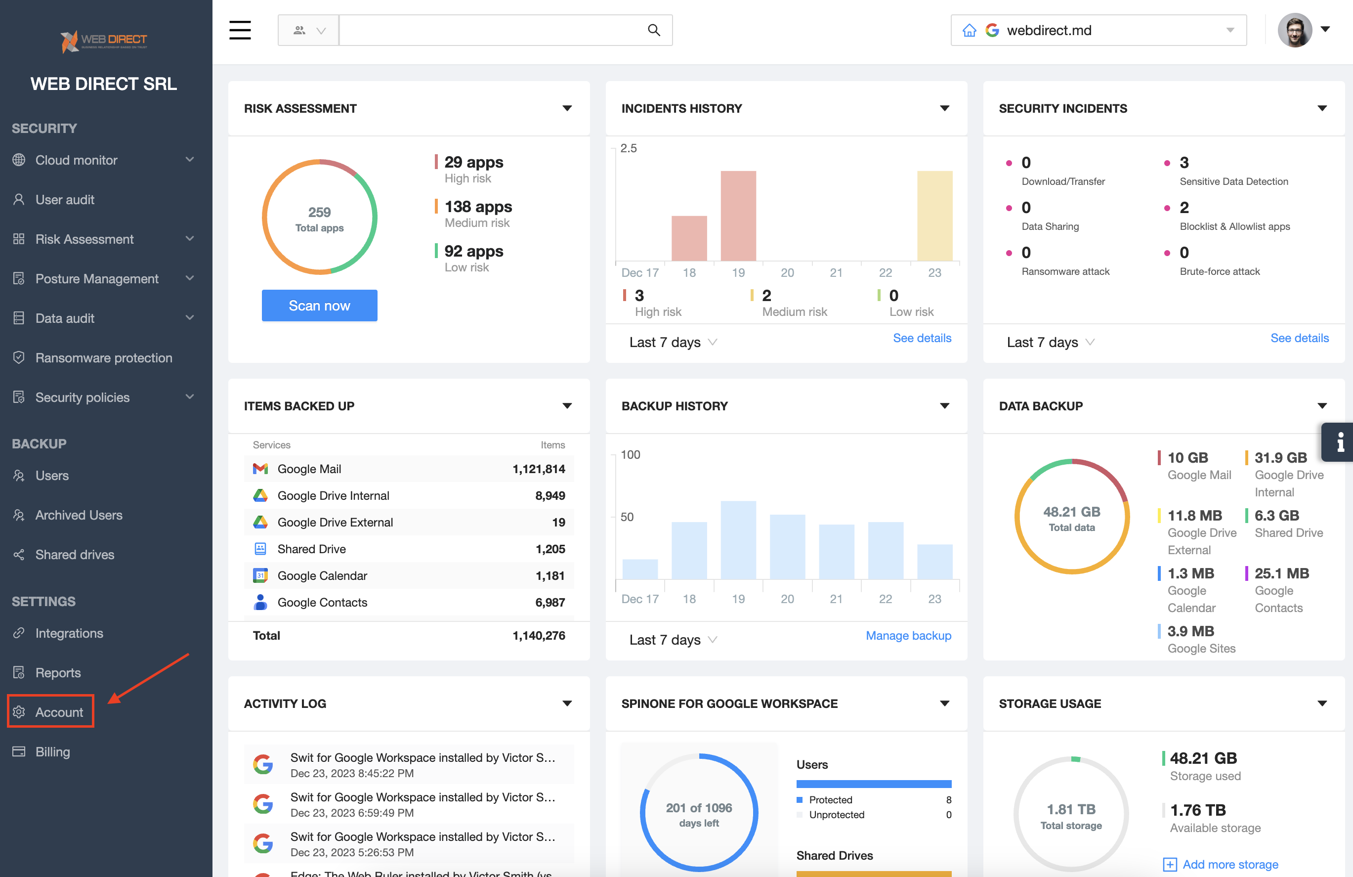The width and height of the screenshot is (1353, 877).
Task: Open the hamburger menu icon
Action: pyautogui.click(x=240, y=30)
